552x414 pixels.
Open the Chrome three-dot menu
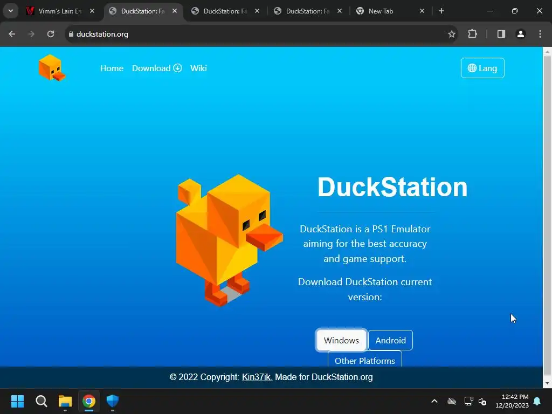click(x=540, y=34)
